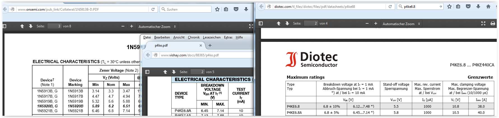Go back in the Vishay window
The image size is (499, 118).
click(x=148, y=55)
